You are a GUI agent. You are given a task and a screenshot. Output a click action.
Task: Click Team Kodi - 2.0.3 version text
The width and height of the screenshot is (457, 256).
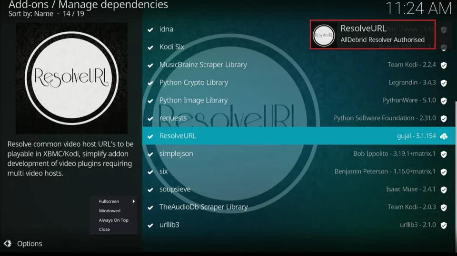(411, 207)
